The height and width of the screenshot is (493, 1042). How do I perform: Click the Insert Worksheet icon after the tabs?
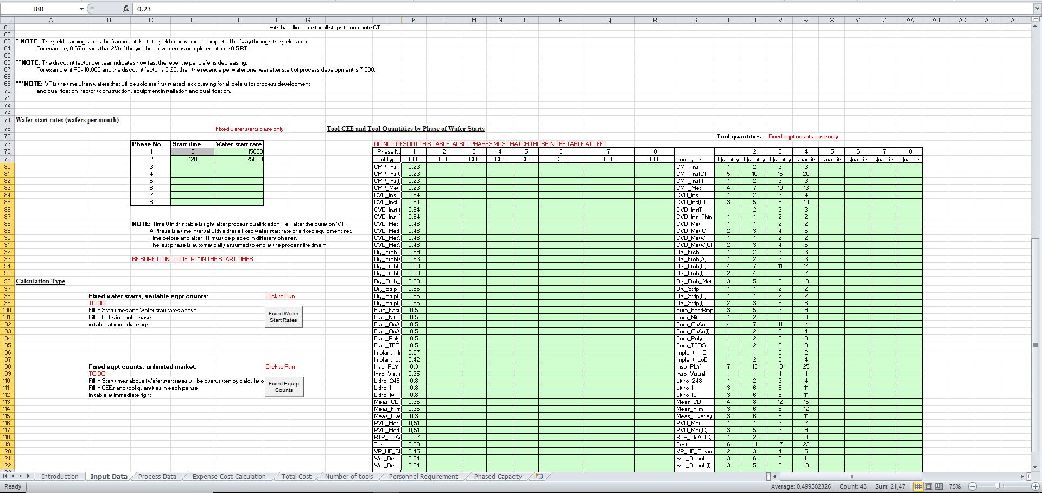click(539, 476)
